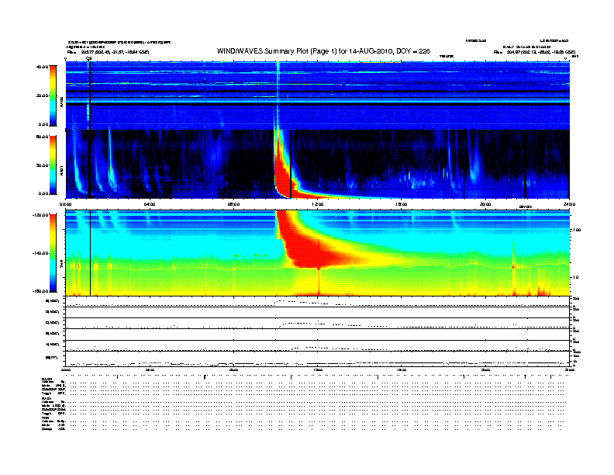Screen dimensions: 614x475
Task: Click the position text at top left
Action: tap(109, 52)
